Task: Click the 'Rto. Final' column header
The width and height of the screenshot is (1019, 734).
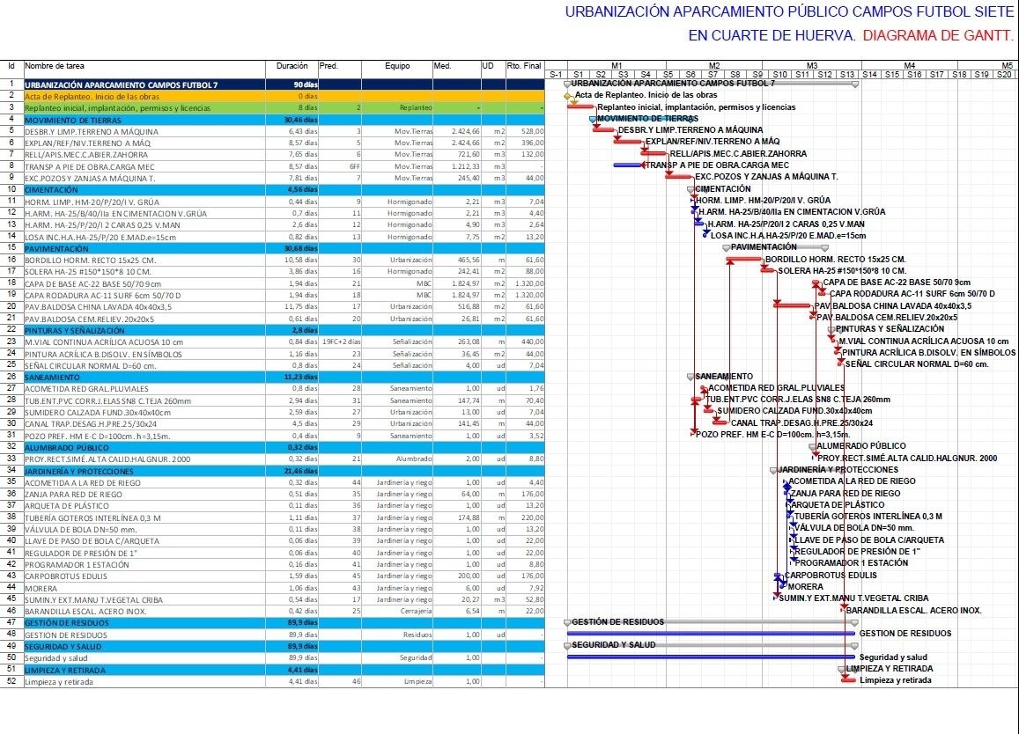Action: click(524, 66)
